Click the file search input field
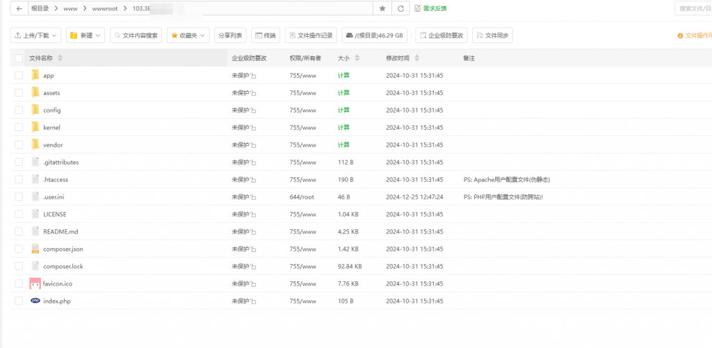 693,8
